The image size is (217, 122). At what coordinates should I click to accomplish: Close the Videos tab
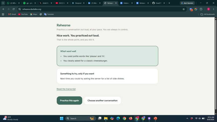132,3
